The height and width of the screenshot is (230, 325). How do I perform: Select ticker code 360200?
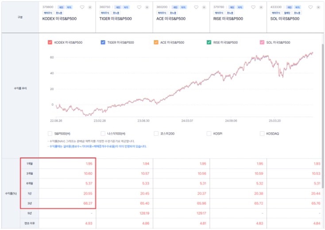[x=162, y=7]
